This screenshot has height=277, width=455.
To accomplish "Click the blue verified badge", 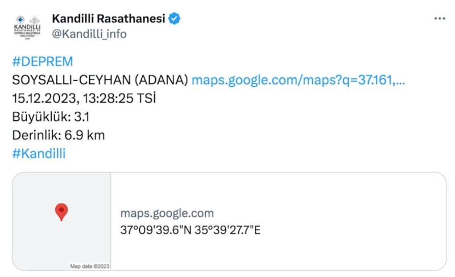I will point(175,19).
